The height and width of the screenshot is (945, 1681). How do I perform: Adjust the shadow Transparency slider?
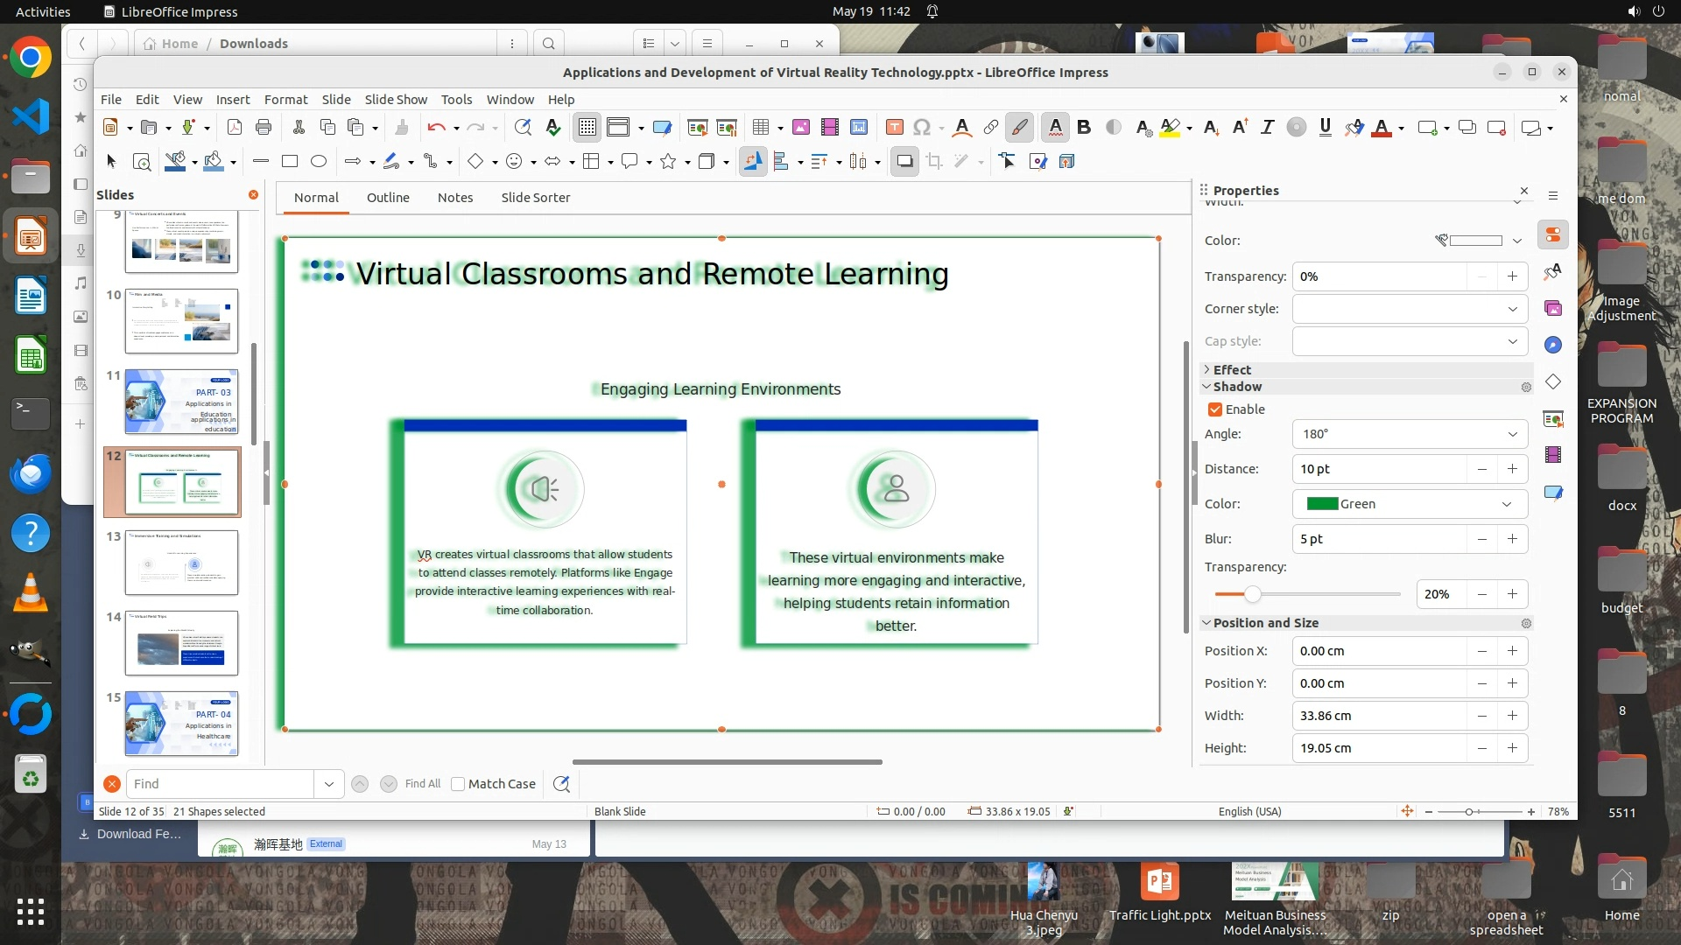point(1253,594)
